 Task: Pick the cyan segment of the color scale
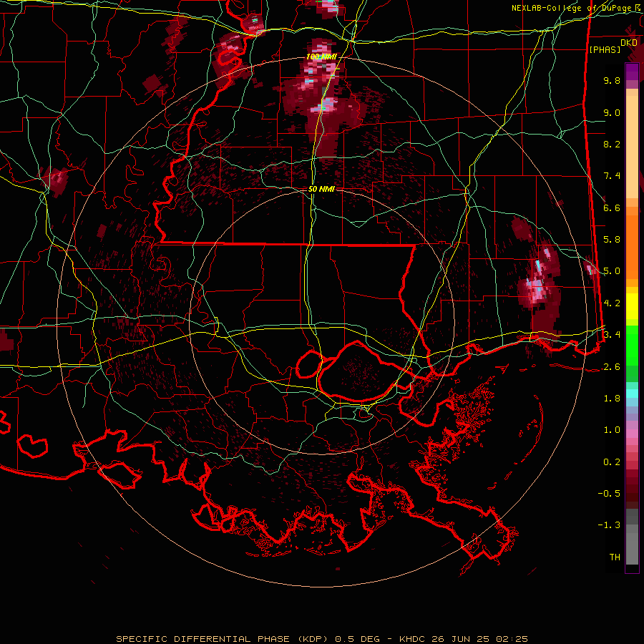(632, 394)
